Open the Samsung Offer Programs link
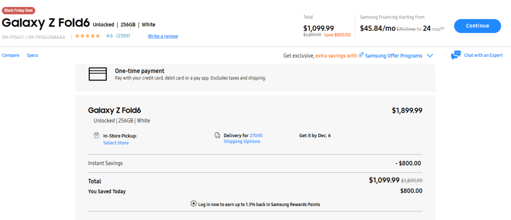This screenshot has height=220, width=511. 394,55
